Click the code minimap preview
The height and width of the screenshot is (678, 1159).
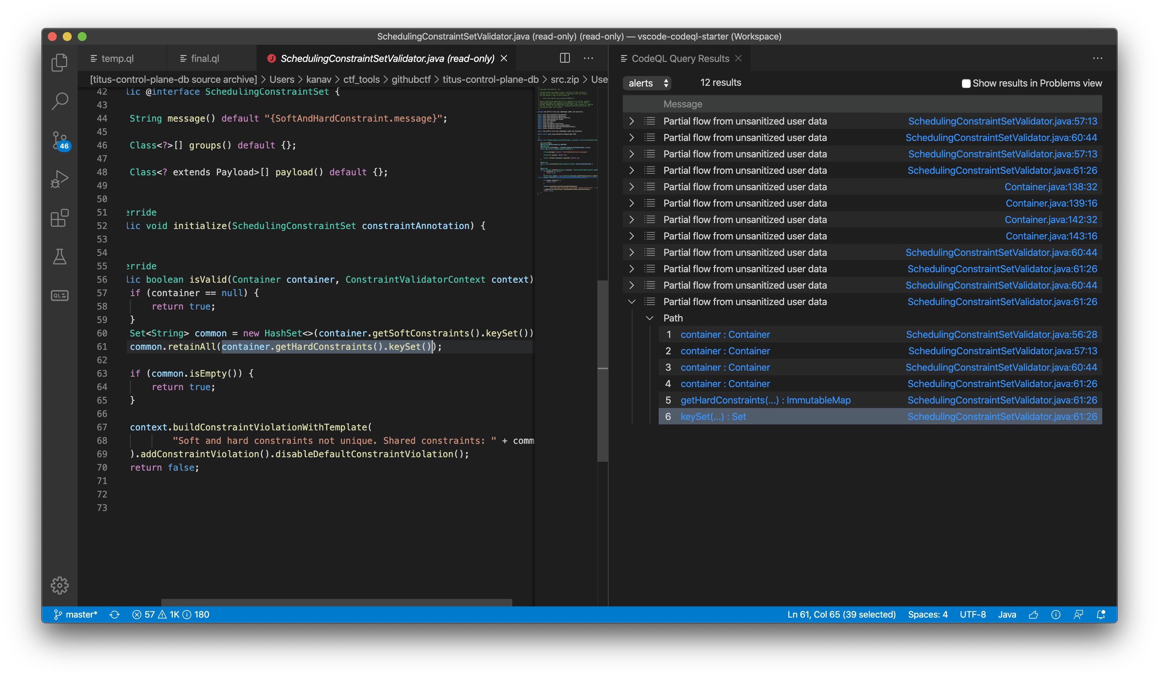pyautogui.click(x=567, y=141)
